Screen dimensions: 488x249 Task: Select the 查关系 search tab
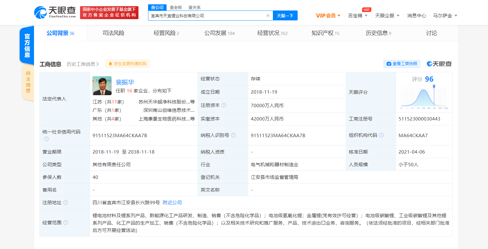tap(194, 7)
